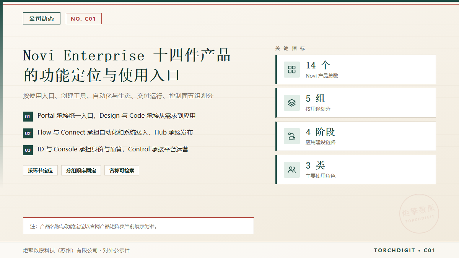Click the users icon beside 3 类
This screenshot has height=258, width=459.
point(292,170)
